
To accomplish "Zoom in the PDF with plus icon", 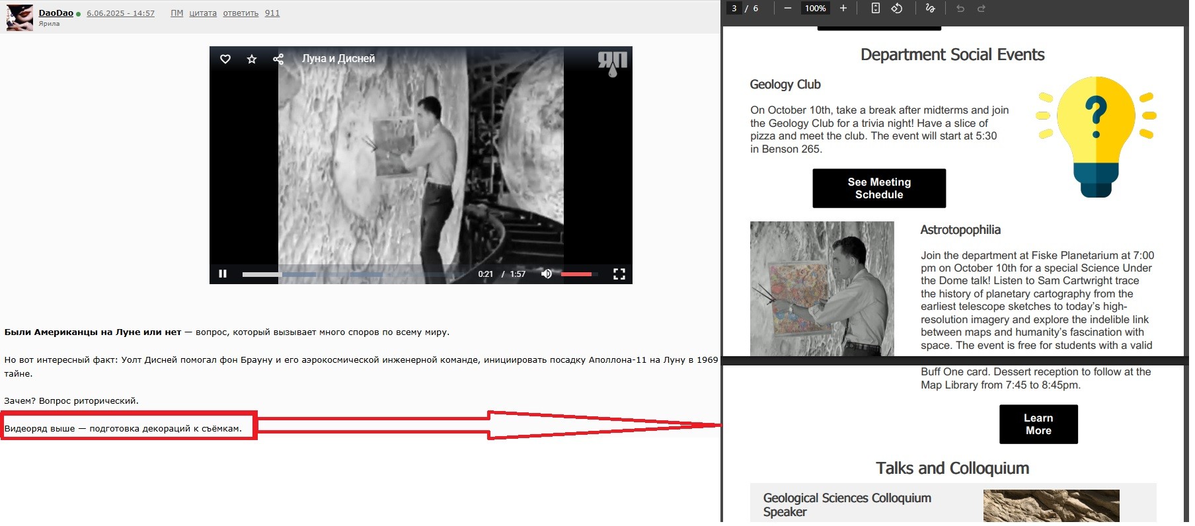I will pos(843,9).
